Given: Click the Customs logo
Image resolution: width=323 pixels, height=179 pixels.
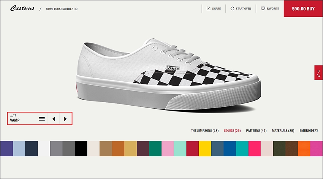Looking at the screenshot, I should pos(22,8).
